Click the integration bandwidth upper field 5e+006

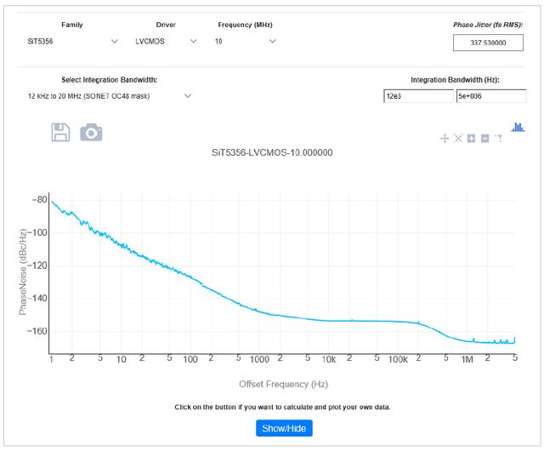click(490, 96)
